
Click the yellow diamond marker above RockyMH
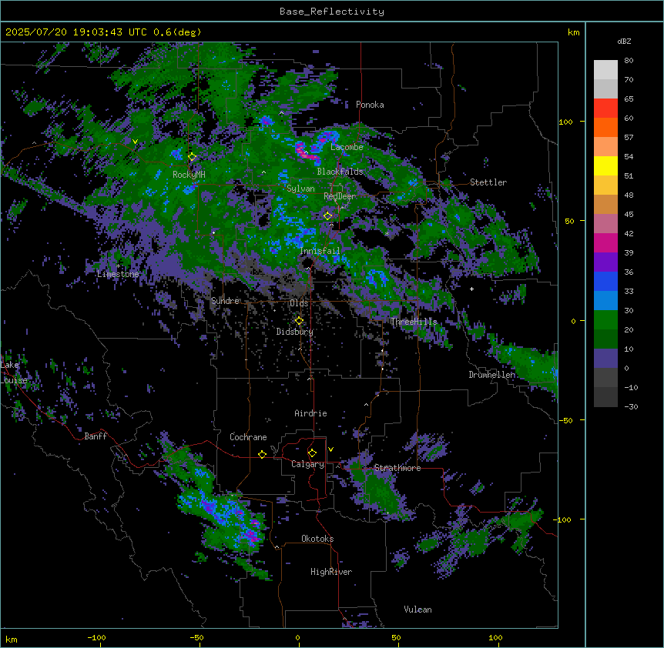click(193, 157)
